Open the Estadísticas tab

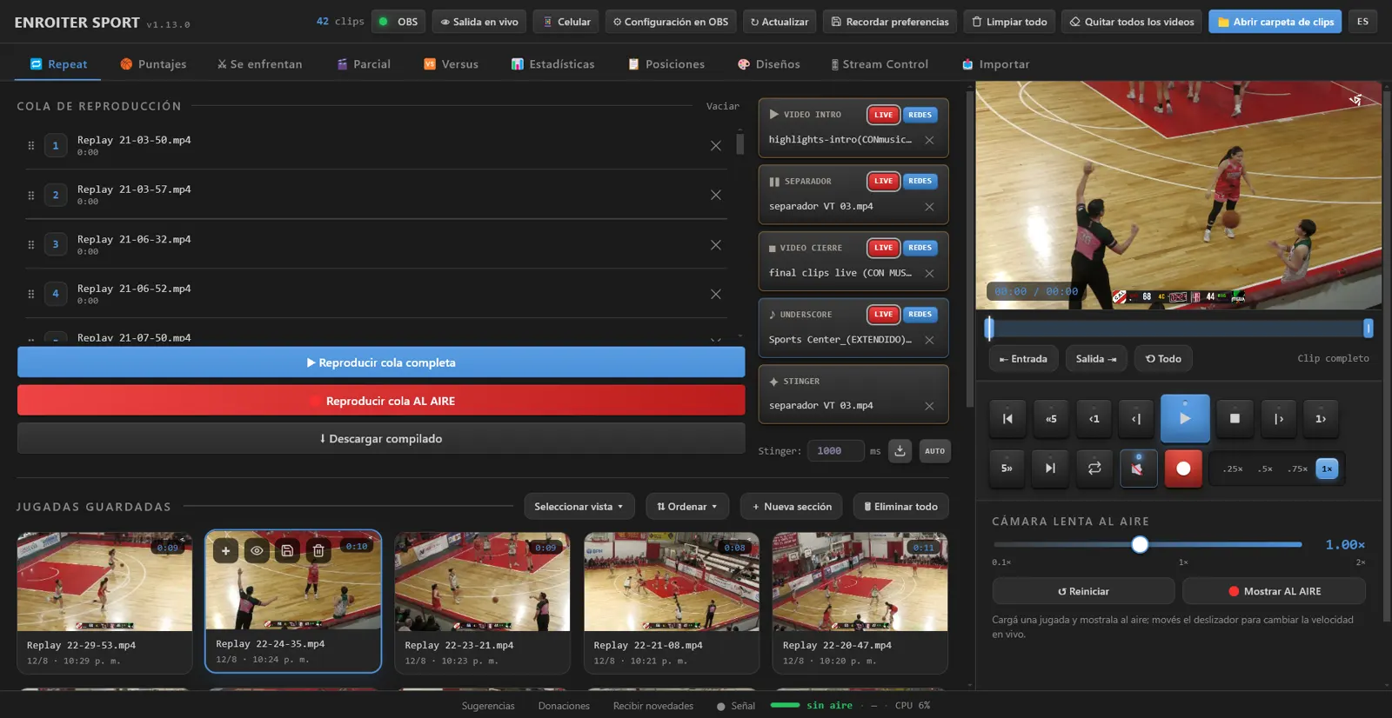[x=553, y=64]
